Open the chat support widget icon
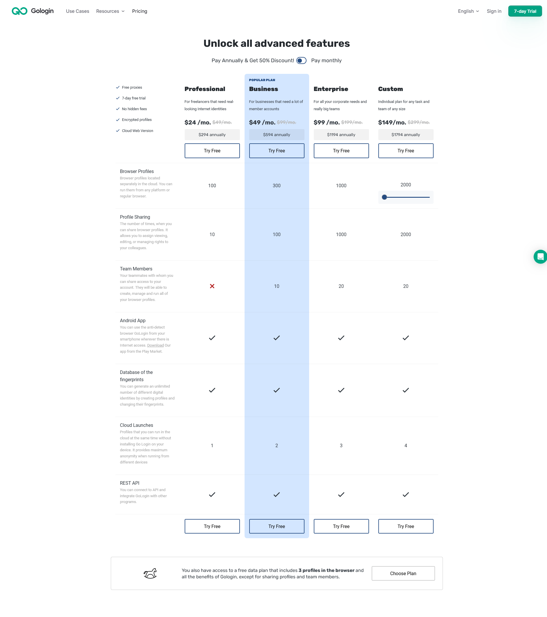 (540, 256)
